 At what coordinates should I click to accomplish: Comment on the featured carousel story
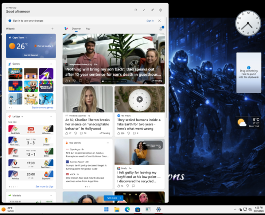coord(81,81)
